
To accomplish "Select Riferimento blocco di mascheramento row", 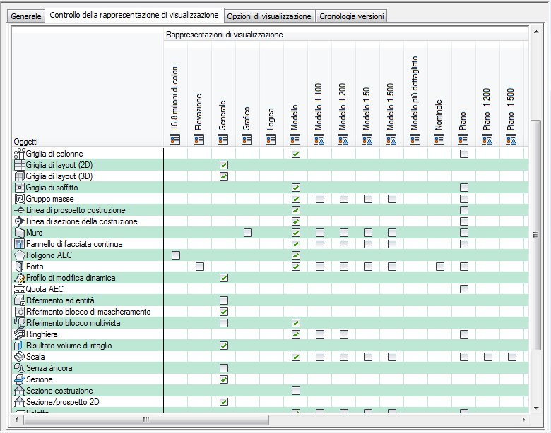I will (x=271, y=312).
